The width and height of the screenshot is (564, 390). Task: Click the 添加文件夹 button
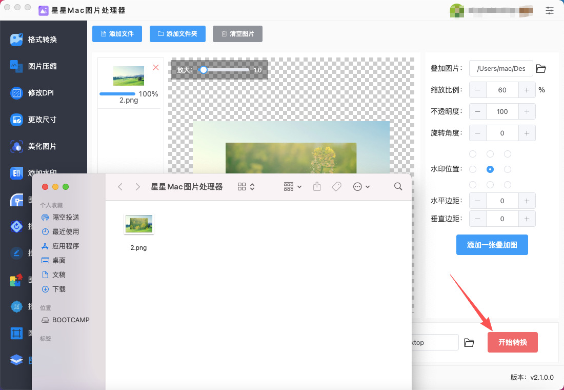pos(177,34)
